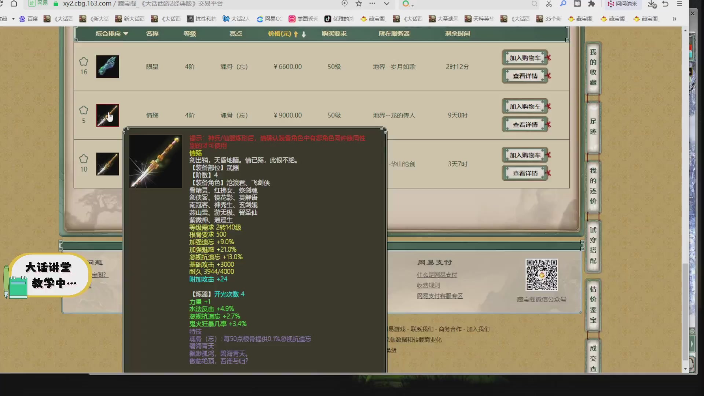Expand the bookmarks overflow chevron

pyautogui.click(x=675, y=19)
